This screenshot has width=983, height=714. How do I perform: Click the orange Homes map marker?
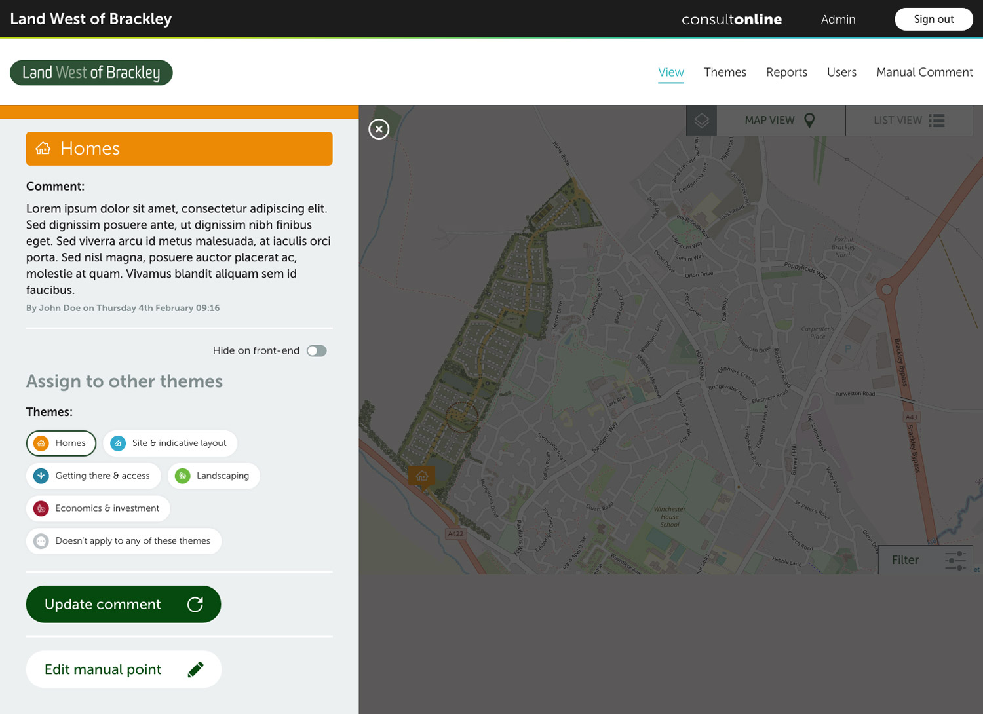pos(421,477)
